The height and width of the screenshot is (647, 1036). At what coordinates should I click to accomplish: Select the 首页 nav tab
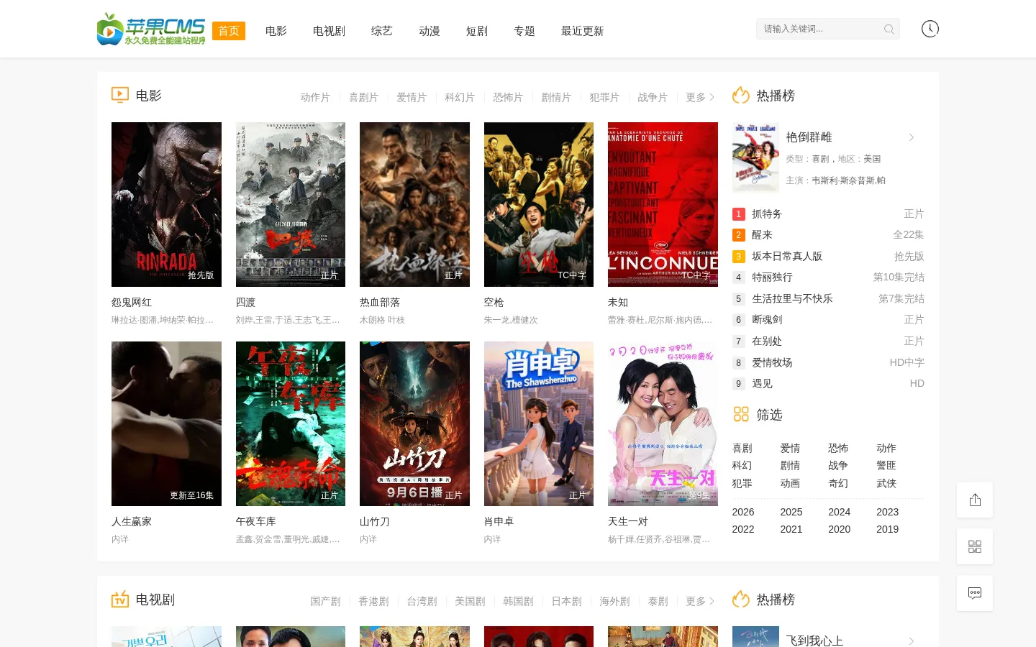[x=229, y=31]
